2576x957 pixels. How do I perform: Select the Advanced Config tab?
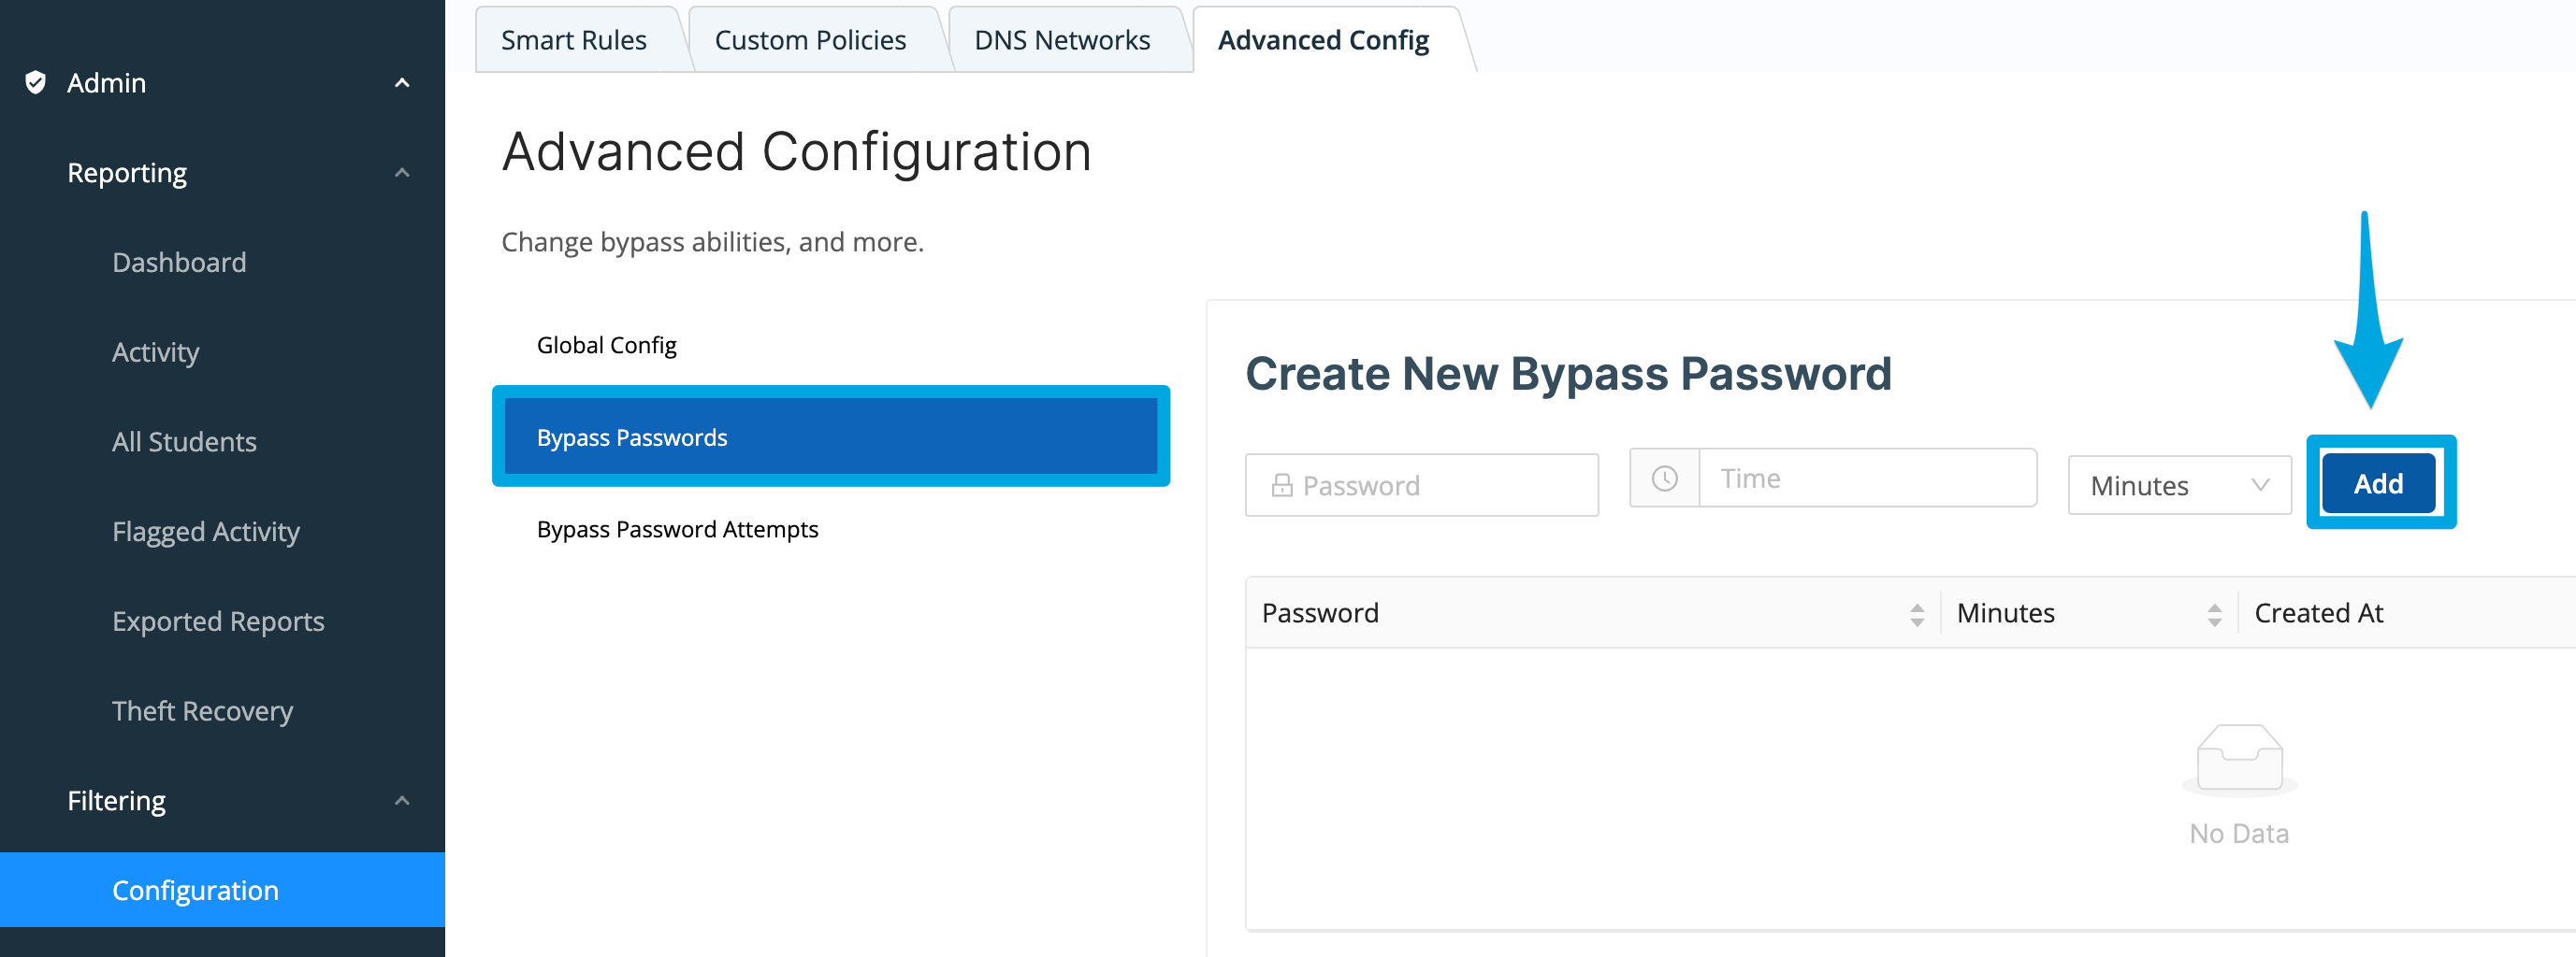(x=1322, y=39)
